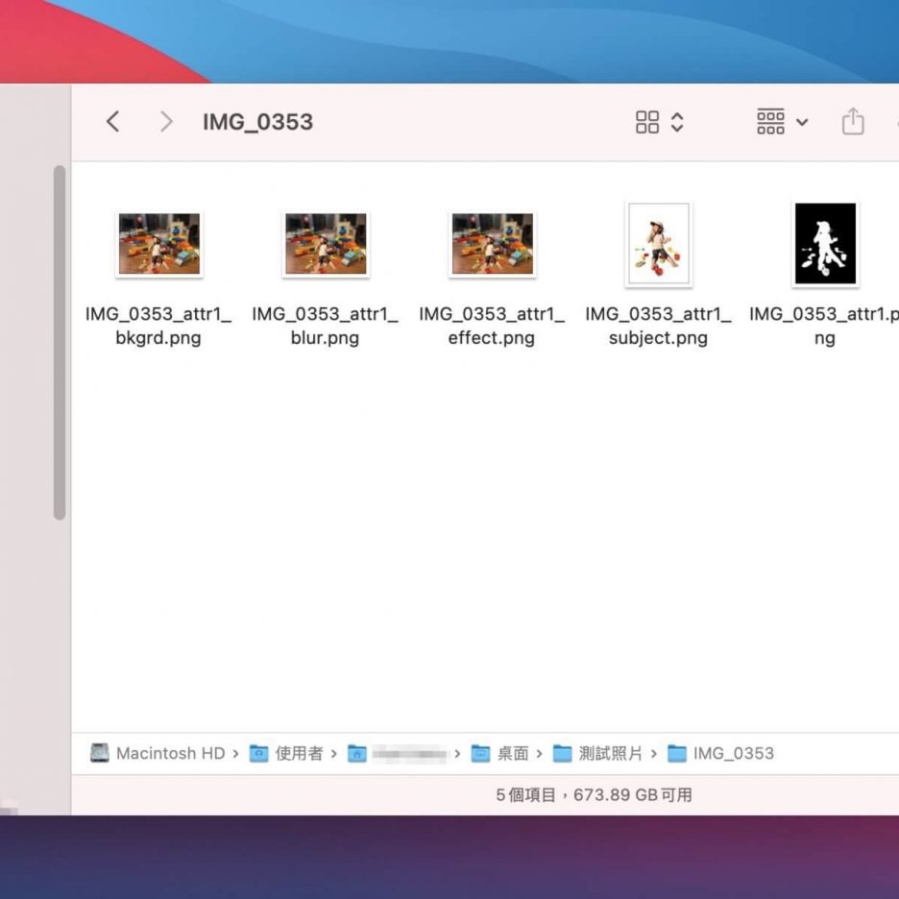Expand the group-by options dropdown

[782, 122]
